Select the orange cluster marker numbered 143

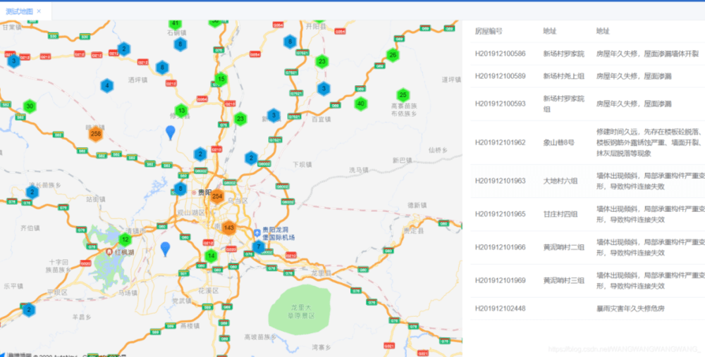coord(229,227)
